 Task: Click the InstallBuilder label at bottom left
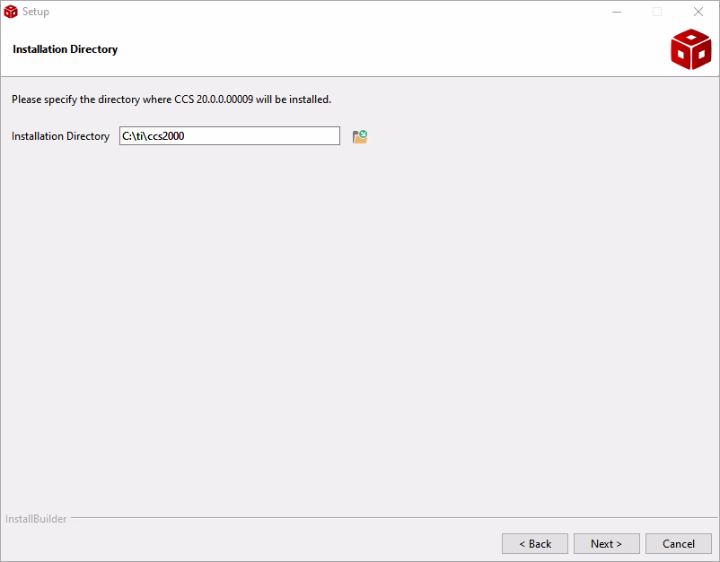point(36,519)
